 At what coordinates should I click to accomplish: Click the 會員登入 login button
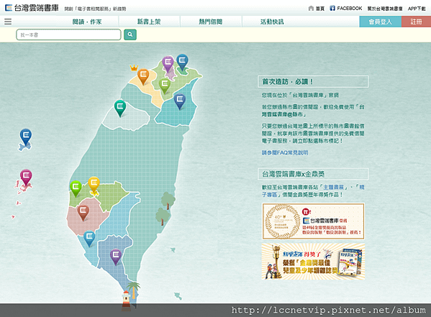click(381, 22)
